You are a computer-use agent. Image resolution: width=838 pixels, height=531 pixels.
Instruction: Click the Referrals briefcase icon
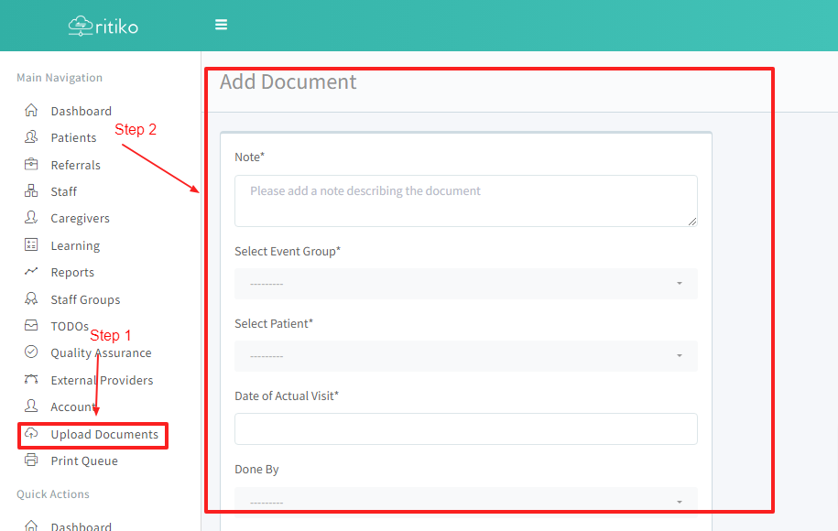pyautogui.click(x=31, y=165)
